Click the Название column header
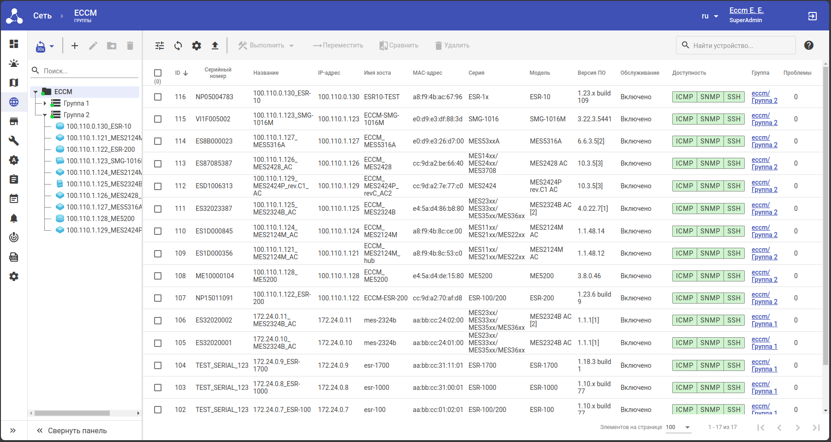The image size is (831, 442). [x=266, y=73]
